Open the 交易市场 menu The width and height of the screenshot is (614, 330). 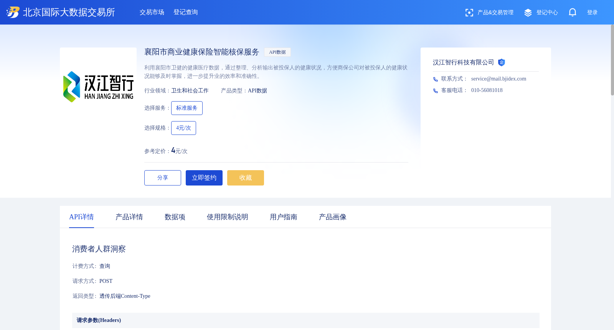point(152,12)
